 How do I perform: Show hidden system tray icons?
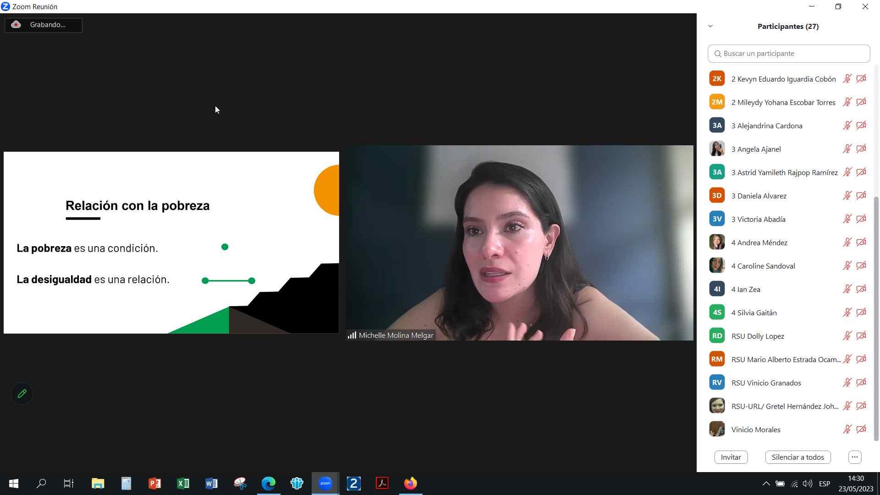[x=766, y=484]
